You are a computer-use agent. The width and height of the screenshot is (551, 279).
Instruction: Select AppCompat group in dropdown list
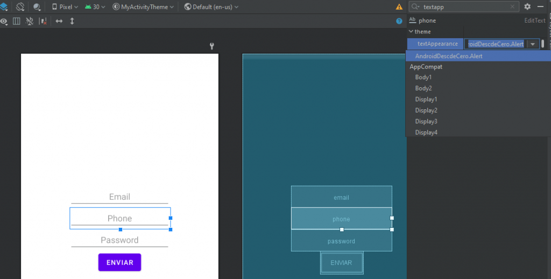(478, 66)
